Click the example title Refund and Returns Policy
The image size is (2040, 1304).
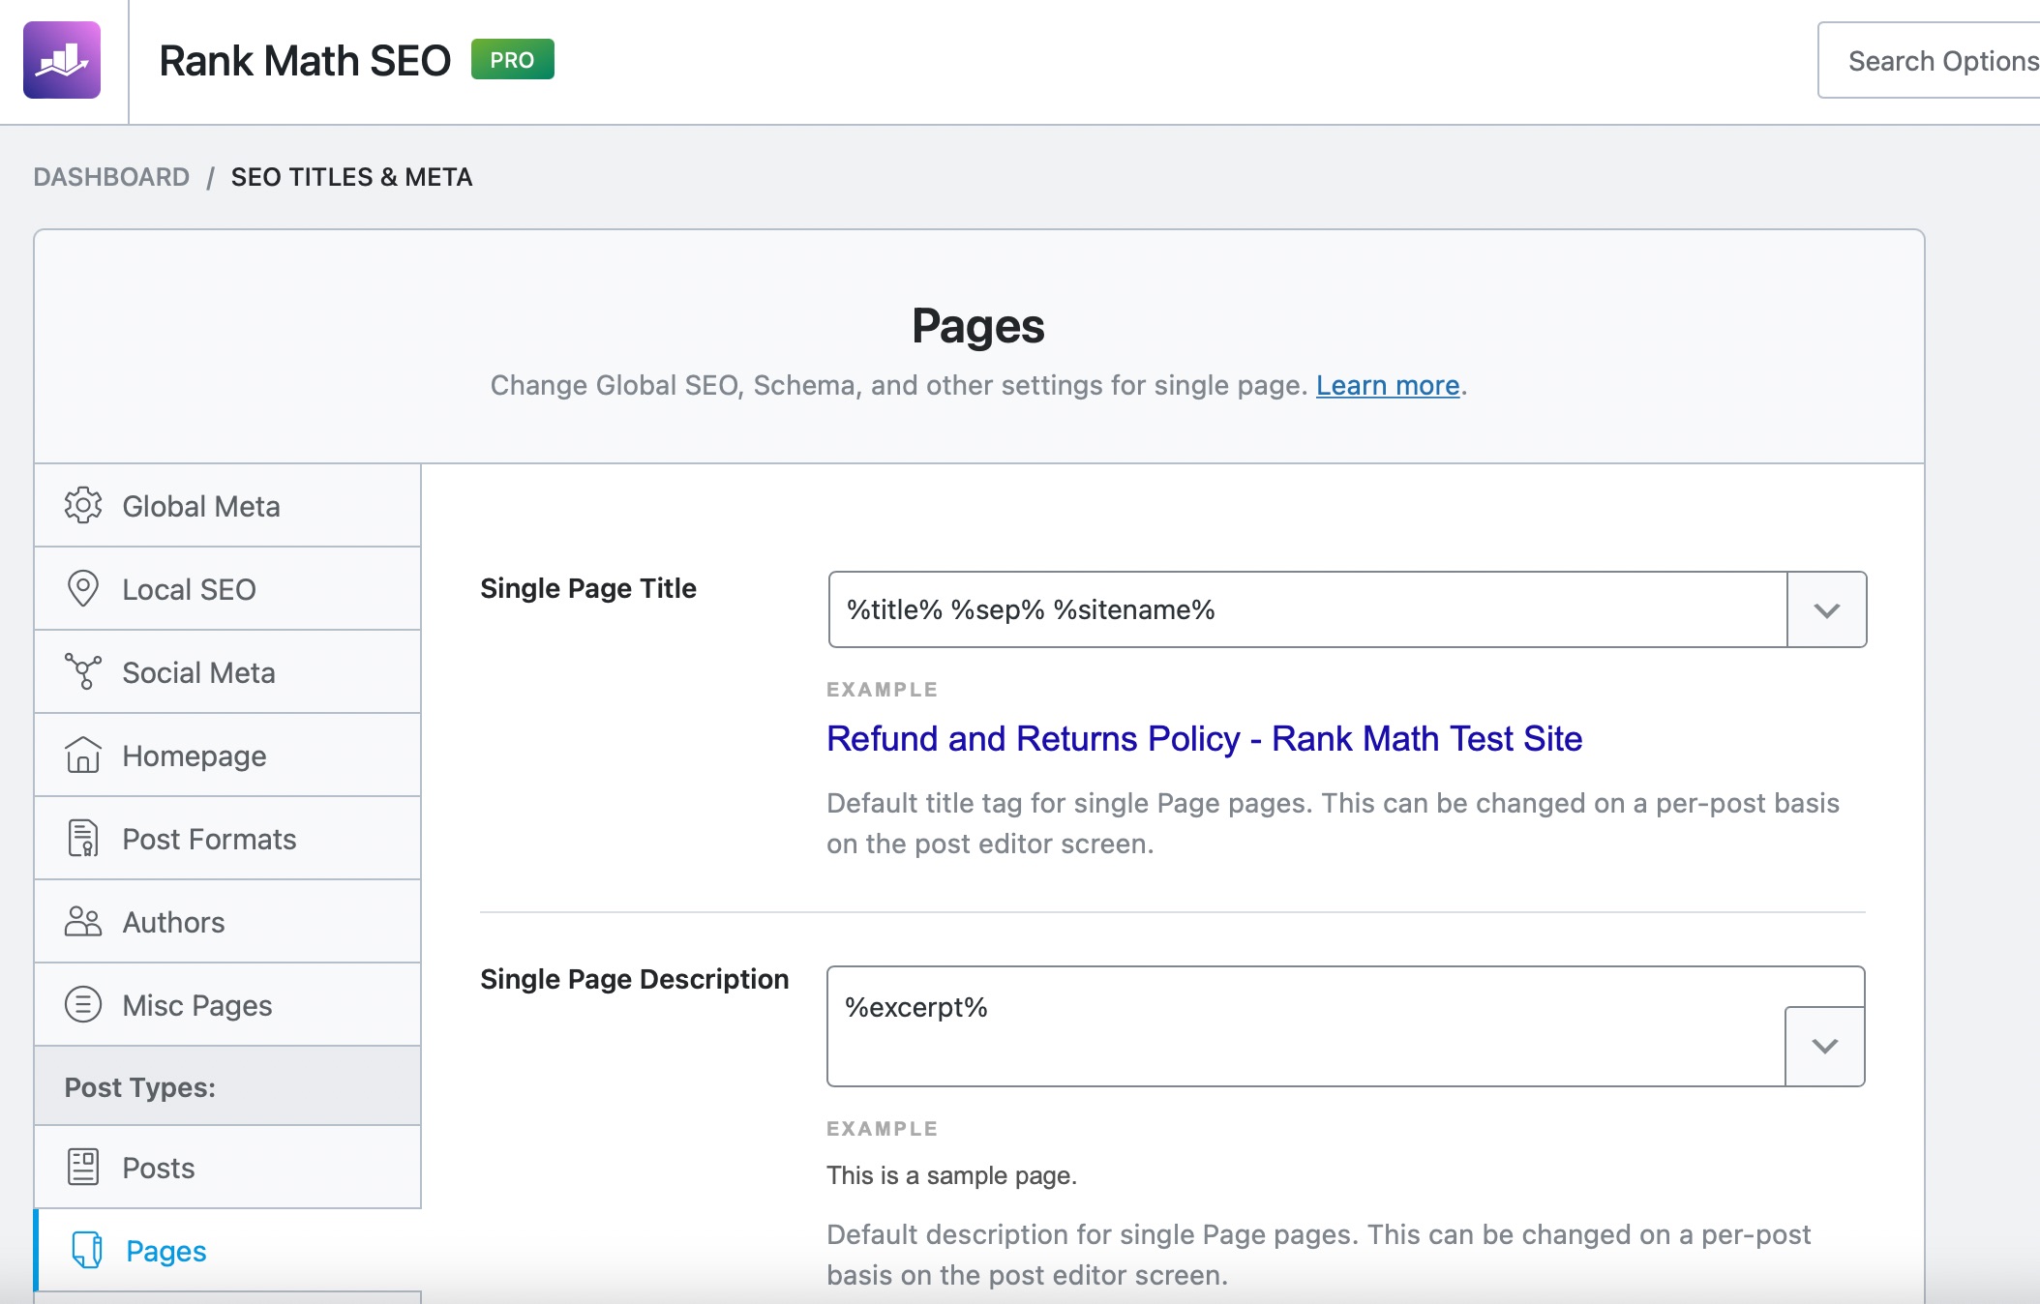pyautogui.click(x=1205, y=738)
